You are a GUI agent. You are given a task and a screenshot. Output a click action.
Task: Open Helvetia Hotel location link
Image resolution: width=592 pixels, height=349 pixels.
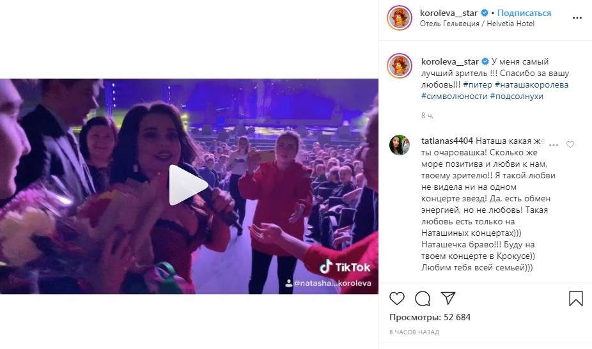point(477,24)
